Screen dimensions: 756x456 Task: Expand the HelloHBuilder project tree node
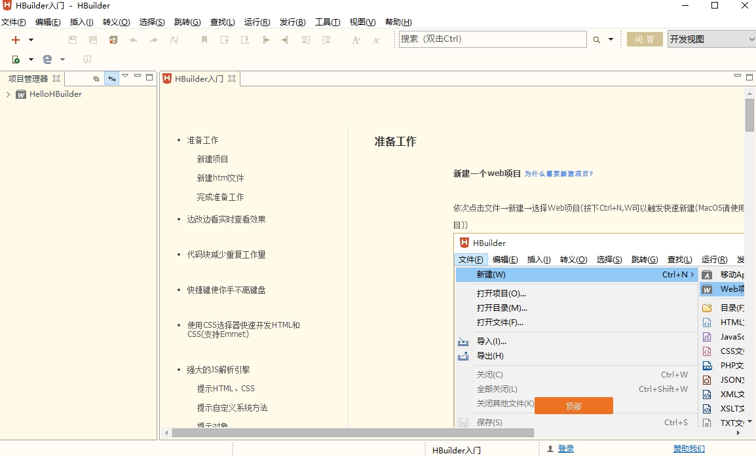pyautogui.click(x=9, y=94)
